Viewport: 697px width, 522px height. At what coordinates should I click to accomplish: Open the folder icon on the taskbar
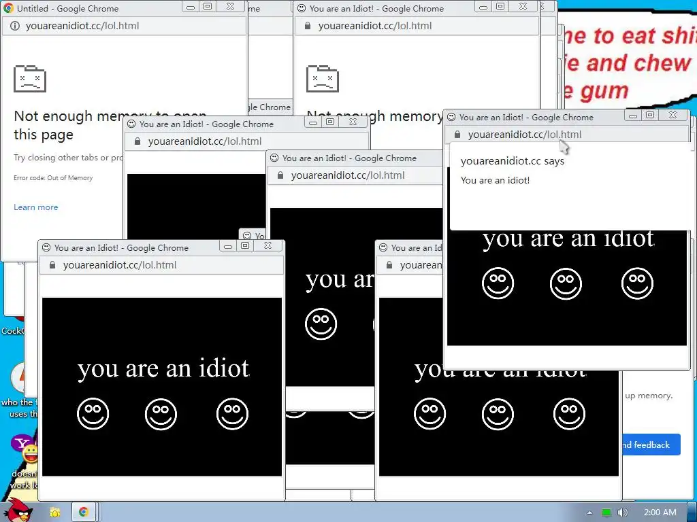(x=55, y=512)
